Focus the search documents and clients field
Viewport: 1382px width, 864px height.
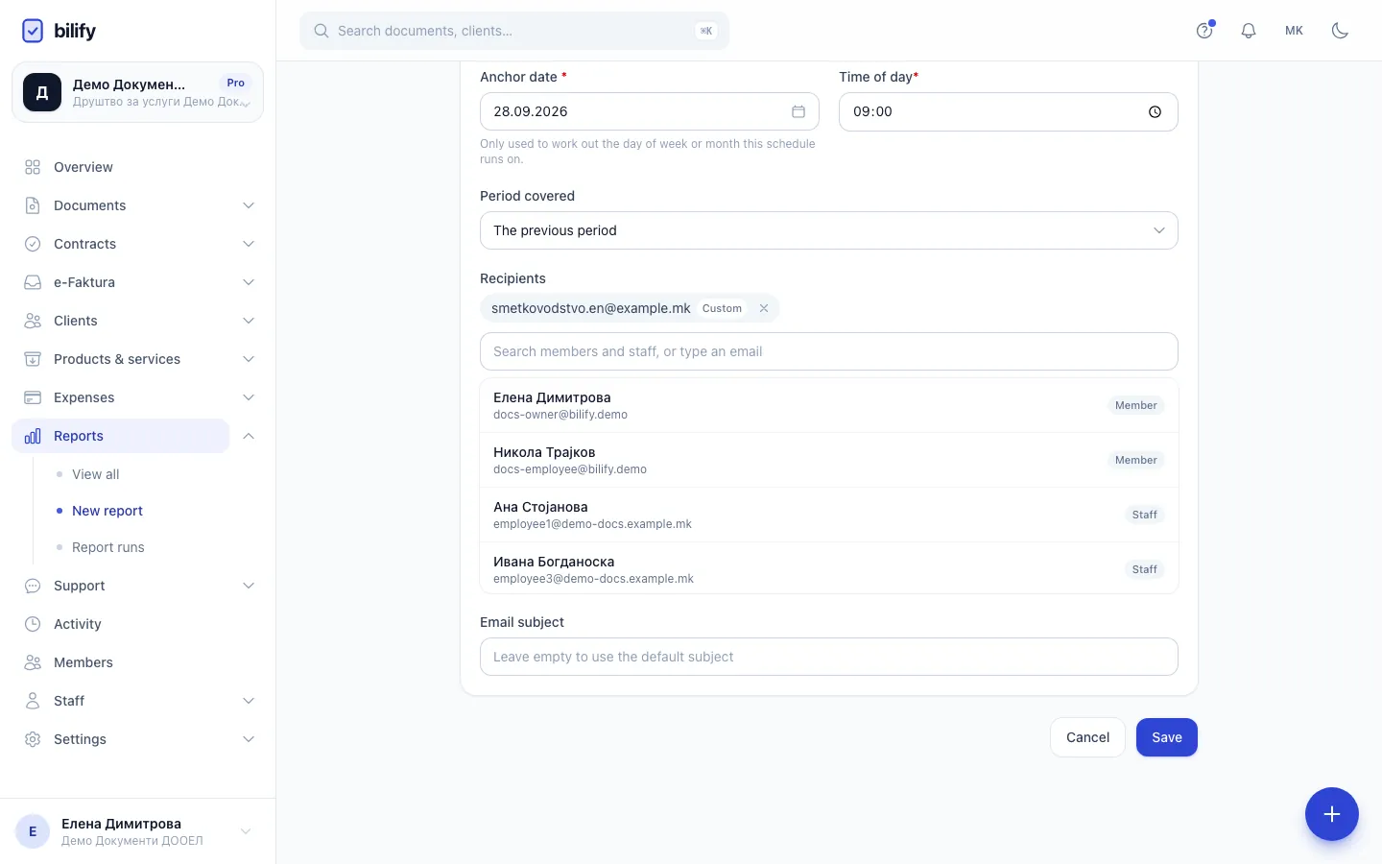514,31
